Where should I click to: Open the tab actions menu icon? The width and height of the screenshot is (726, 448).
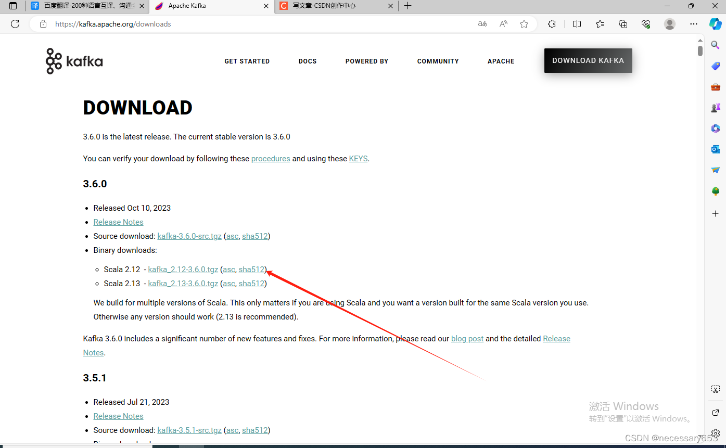coord(13,6)
